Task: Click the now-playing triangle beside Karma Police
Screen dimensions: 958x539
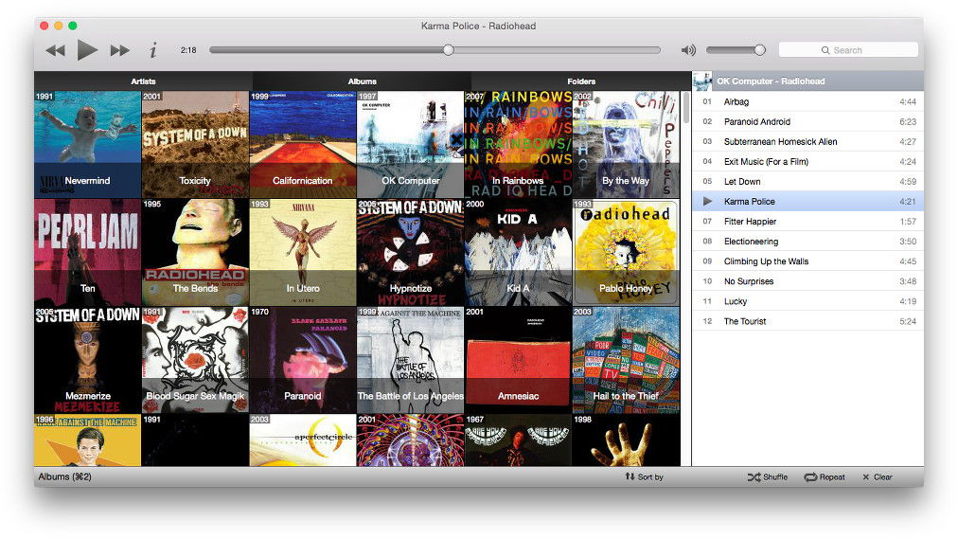Action: 707,201
